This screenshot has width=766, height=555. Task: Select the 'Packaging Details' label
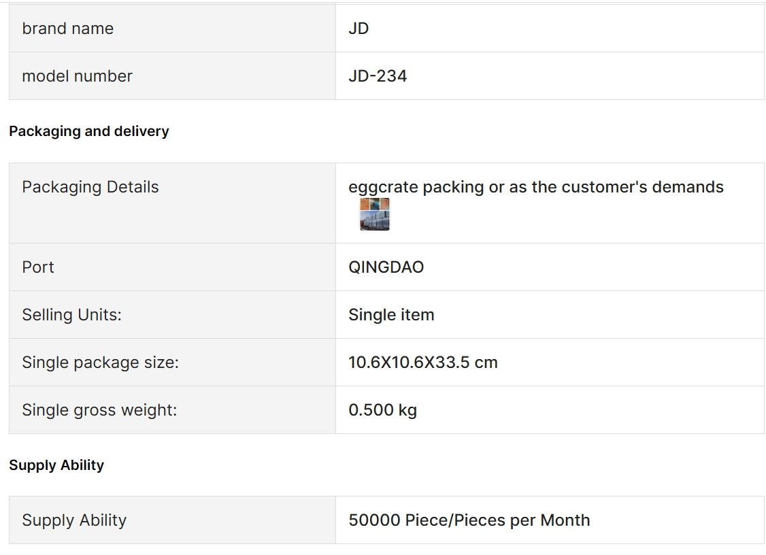(90, 186)
